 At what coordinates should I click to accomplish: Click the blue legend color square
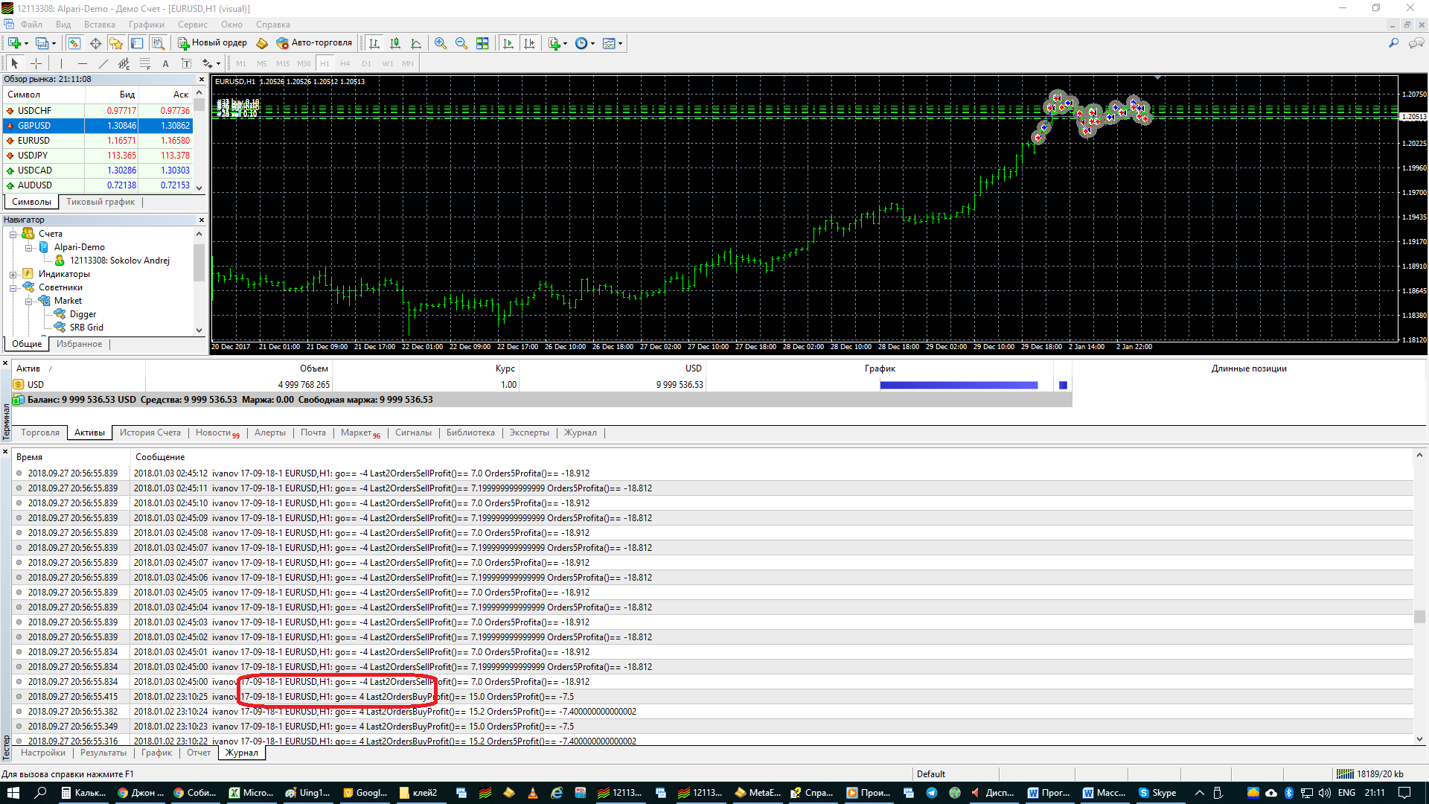[1063, 385]
